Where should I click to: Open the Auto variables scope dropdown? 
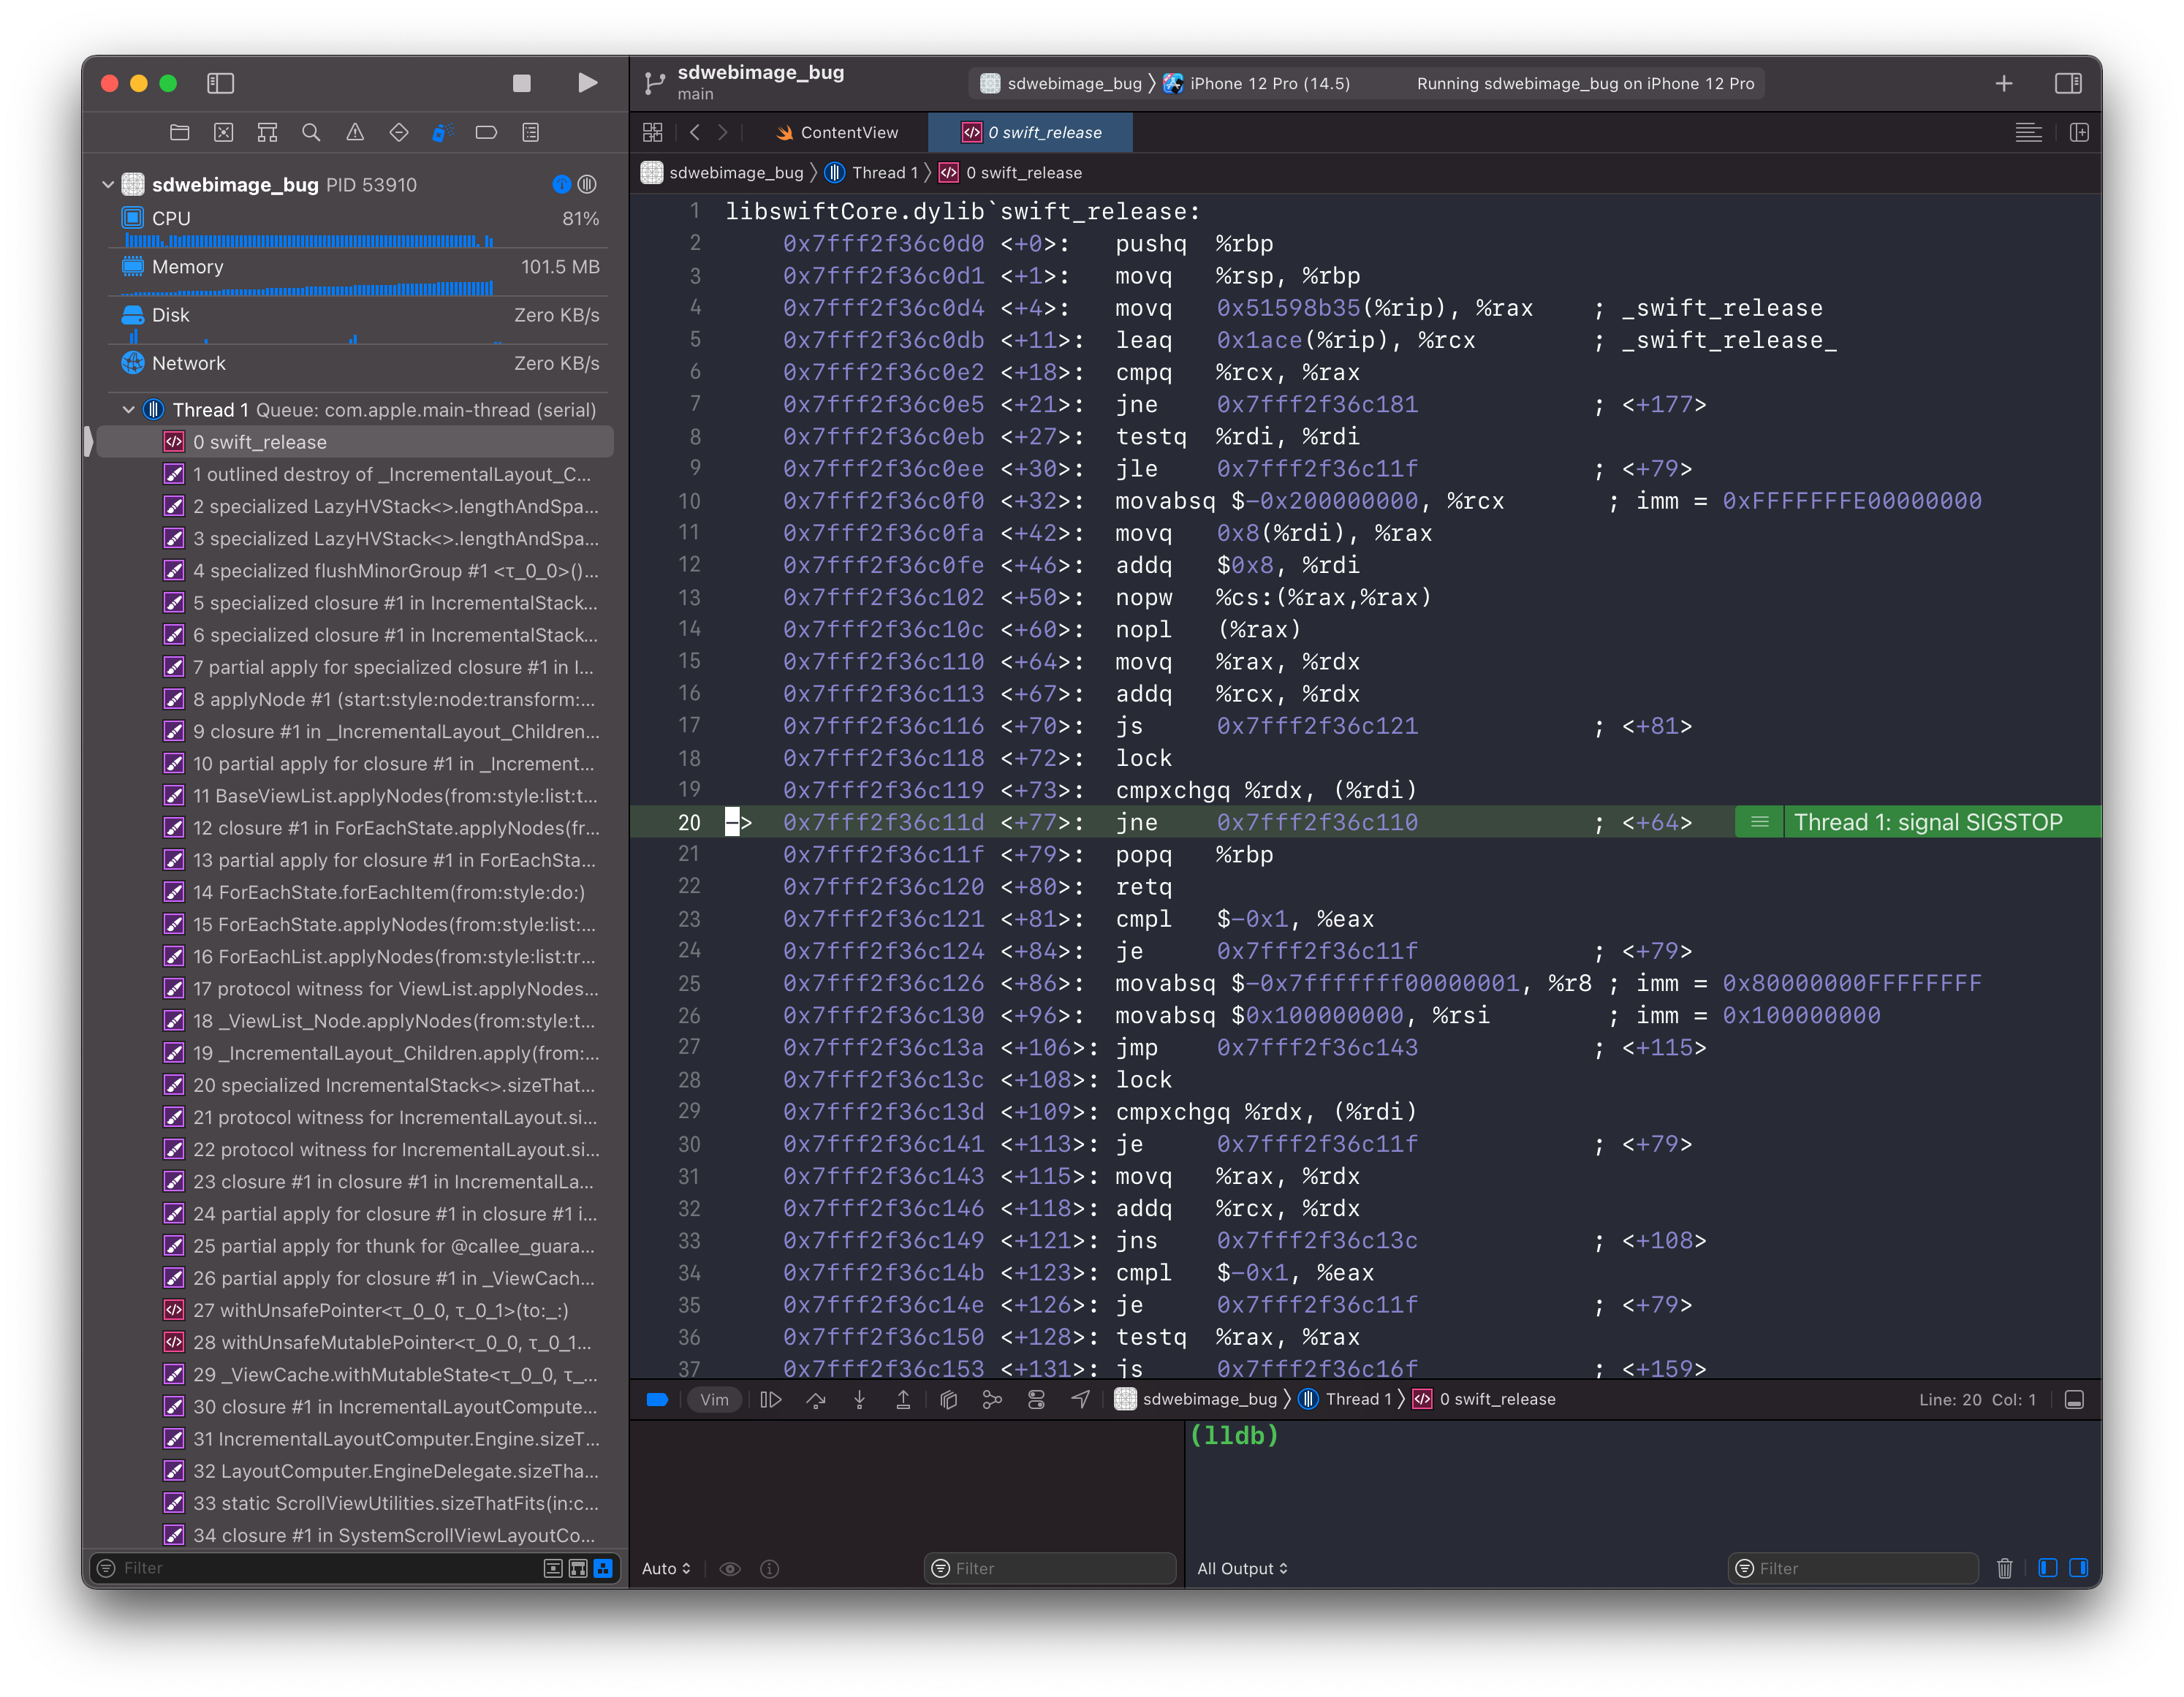point(666,1568)
